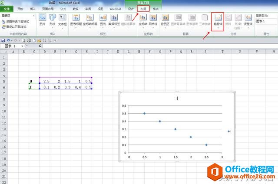The width and height of the screenshot is (278, 184).
Task: Switch to the 数据 Data tab
Action: coord(76,9)
